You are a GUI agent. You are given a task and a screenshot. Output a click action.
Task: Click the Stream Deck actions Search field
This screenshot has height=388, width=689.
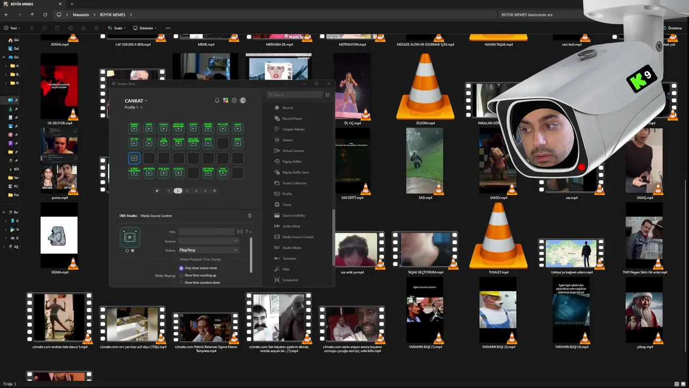295,95
